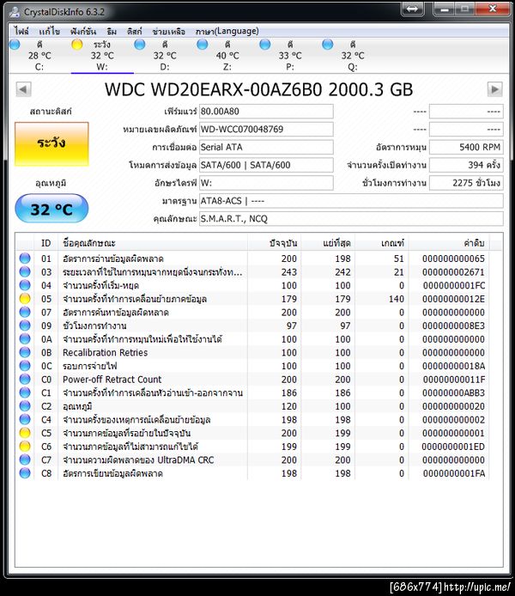Go to next disk with right arrow
Viewport: 515px width, 596px height.
tap(495, 89)
